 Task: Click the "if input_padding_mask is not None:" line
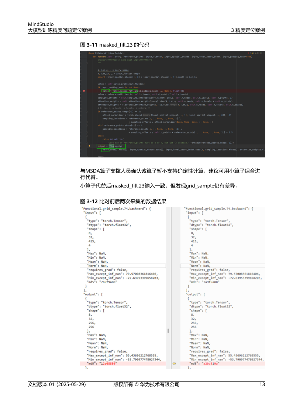118,87
